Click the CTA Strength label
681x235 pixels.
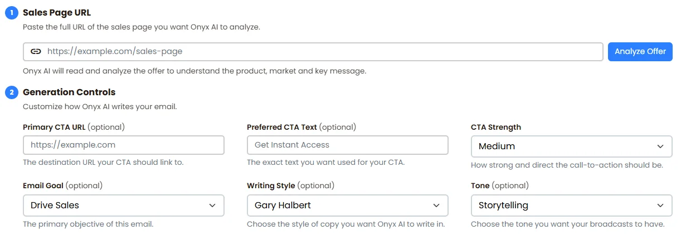(496, 127)
